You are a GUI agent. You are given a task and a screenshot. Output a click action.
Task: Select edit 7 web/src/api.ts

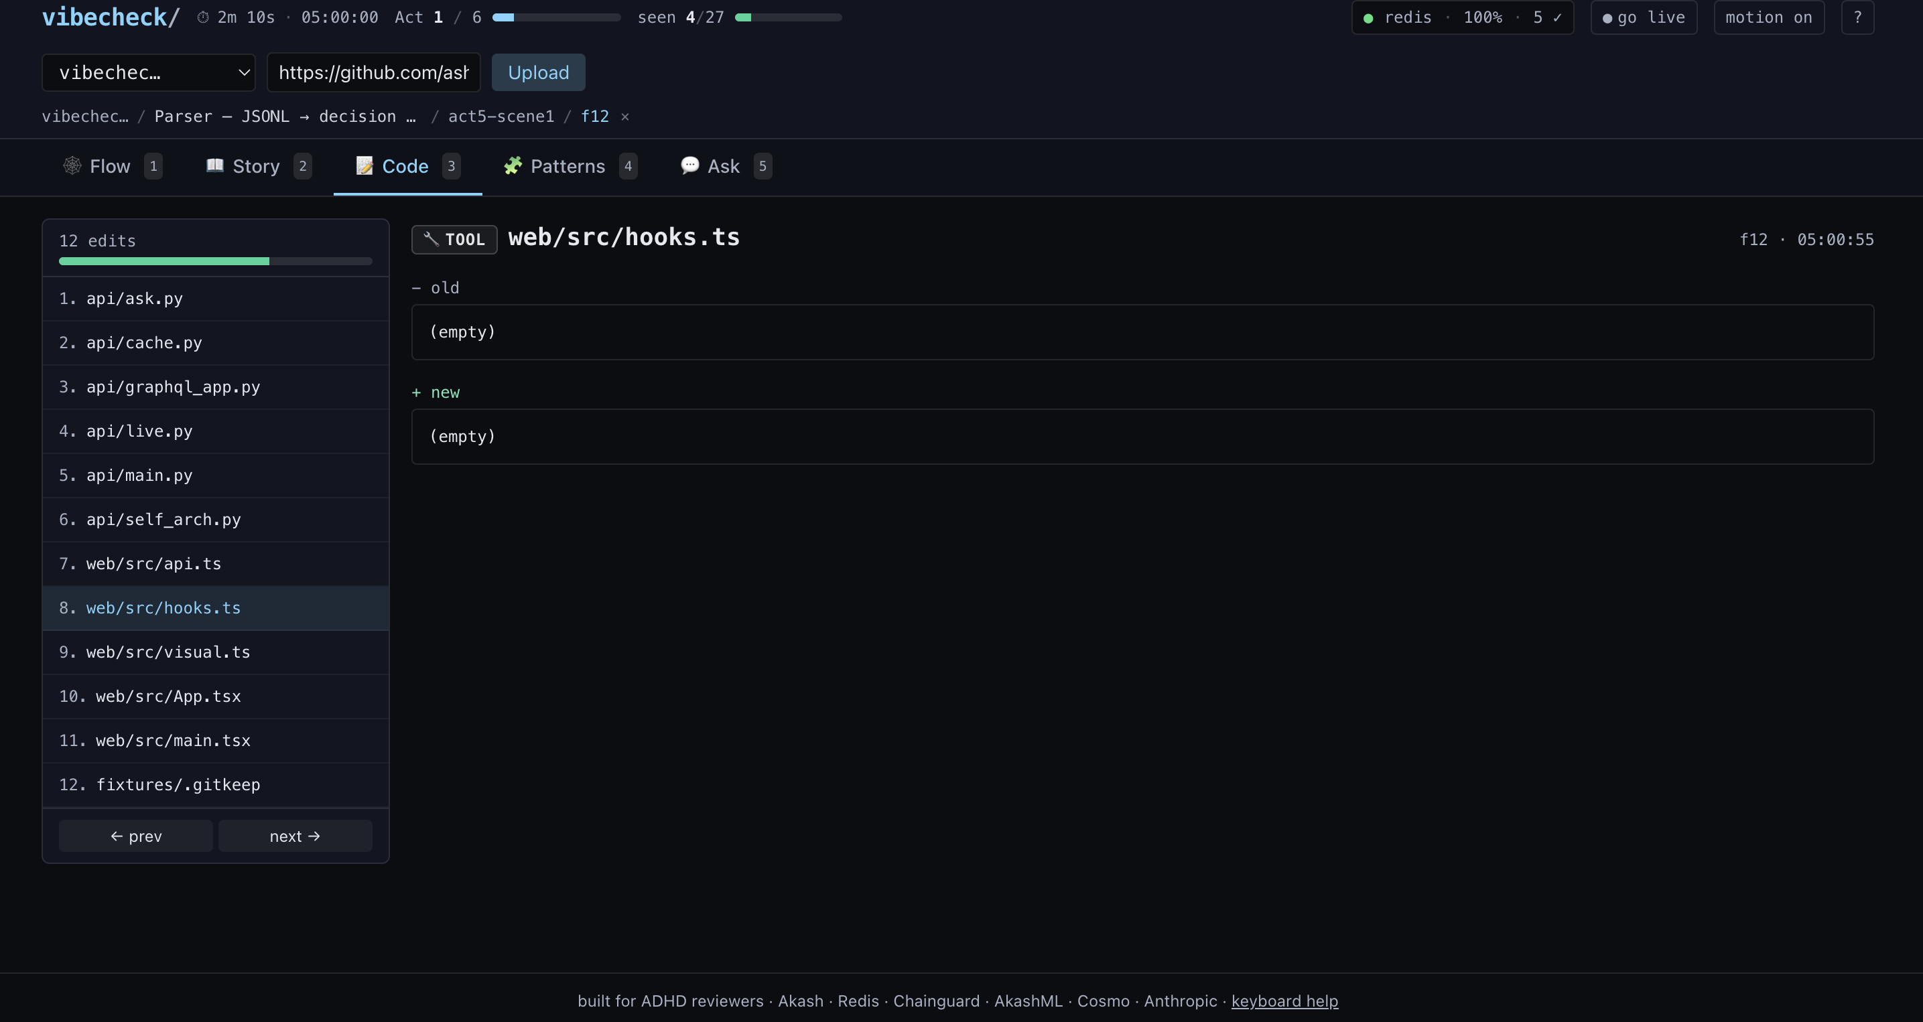(216, 563)
